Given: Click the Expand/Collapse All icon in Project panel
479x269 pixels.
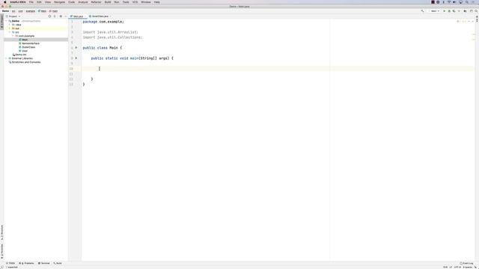Looking at the screenshot, I should point(55,16).
